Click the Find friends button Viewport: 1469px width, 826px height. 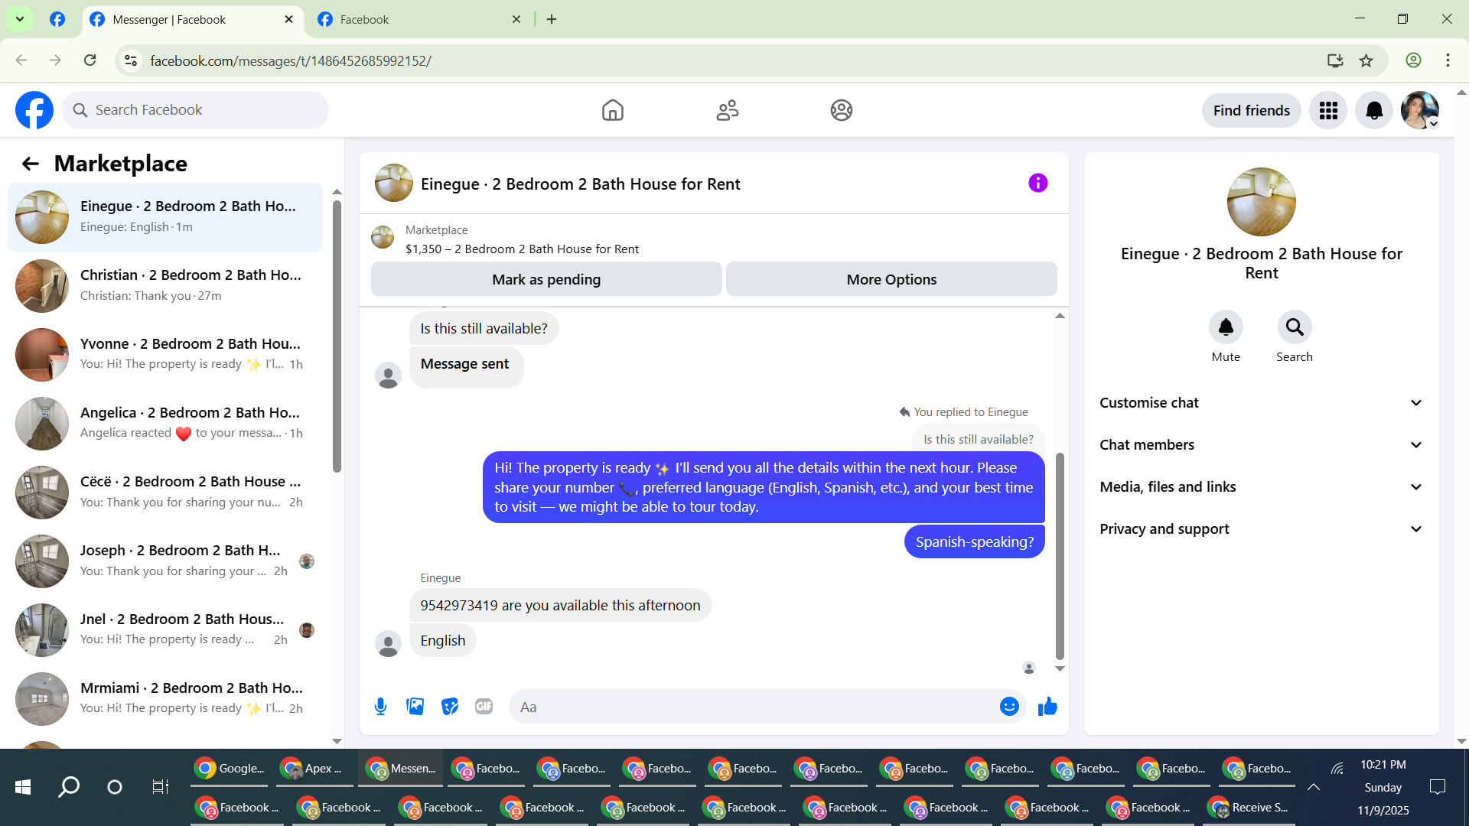click(x=1251, y=111)
